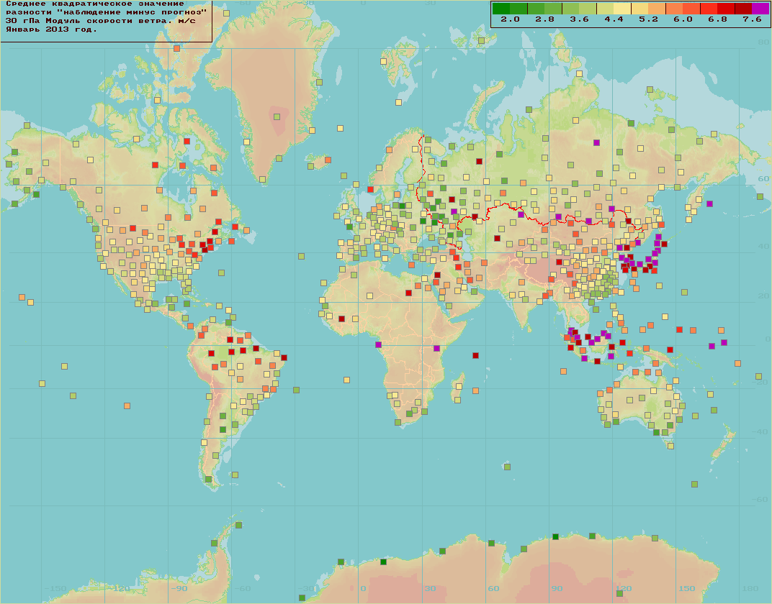Select the legend value label 6.8
This screenshot has width=772, height=604.
pyautogui.click(x=717, y=19)
